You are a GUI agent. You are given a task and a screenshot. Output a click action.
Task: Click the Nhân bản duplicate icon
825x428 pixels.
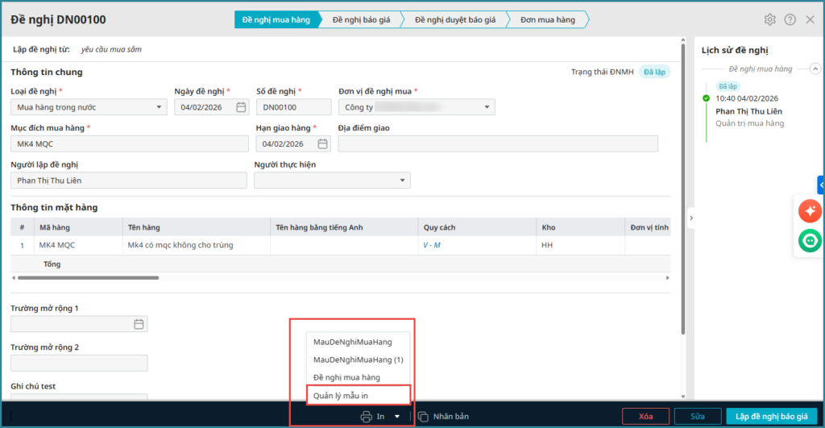[x=423, y=417]
